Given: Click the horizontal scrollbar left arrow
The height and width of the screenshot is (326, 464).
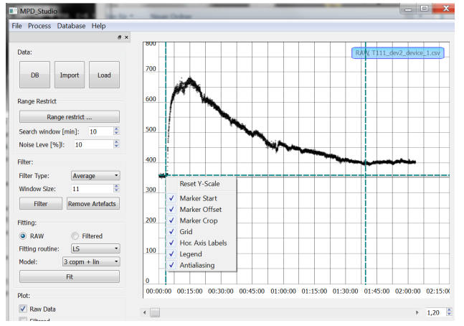Looking at the screenshot, I should [x=146, y=313].
